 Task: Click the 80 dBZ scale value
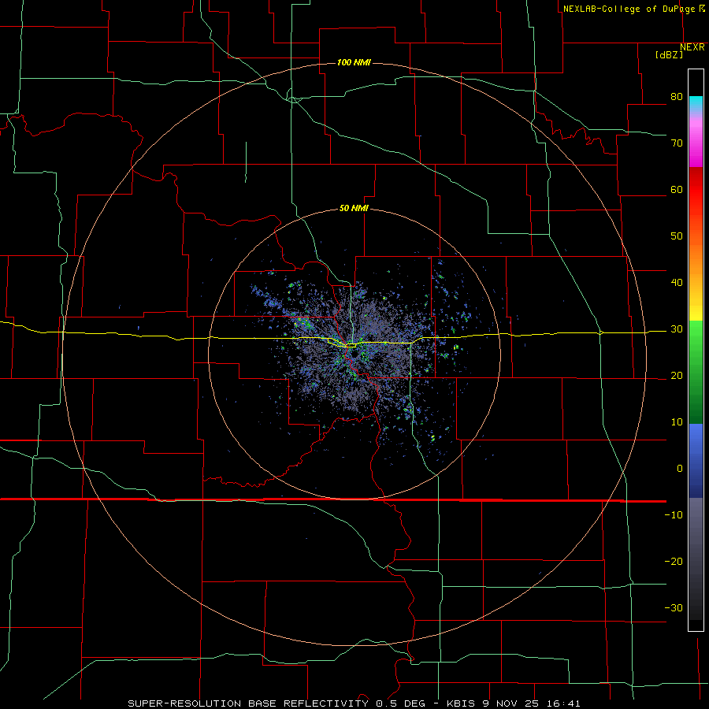(677, 96)
